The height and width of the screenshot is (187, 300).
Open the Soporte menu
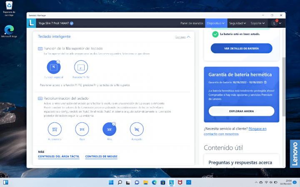258,23
